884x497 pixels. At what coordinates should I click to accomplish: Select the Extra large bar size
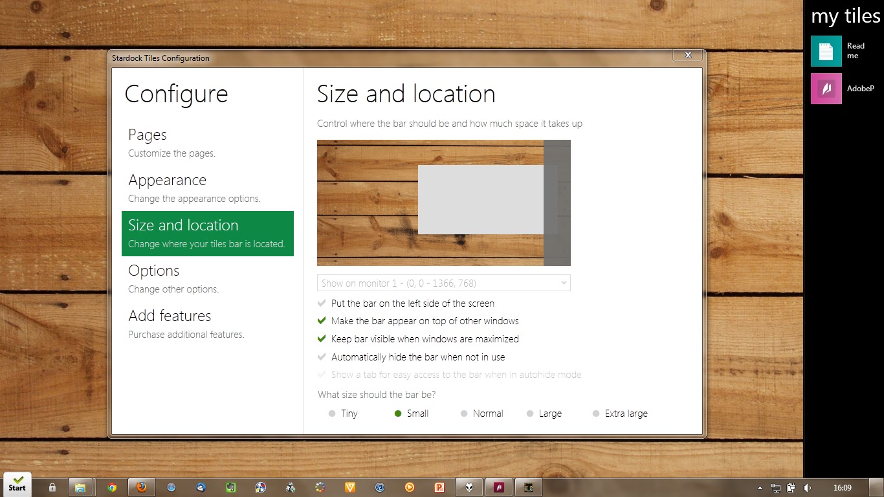pyautogui.click(x=620, y=414)
